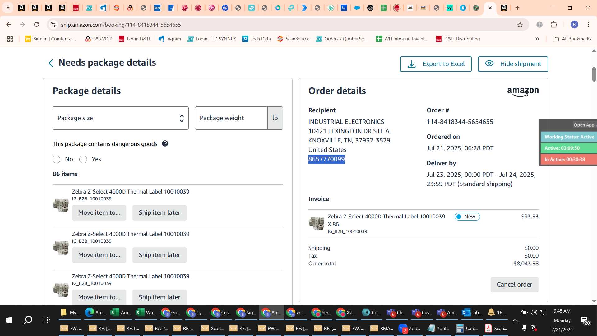Show hidden tray icons chevron

click(x=515, y=320)
